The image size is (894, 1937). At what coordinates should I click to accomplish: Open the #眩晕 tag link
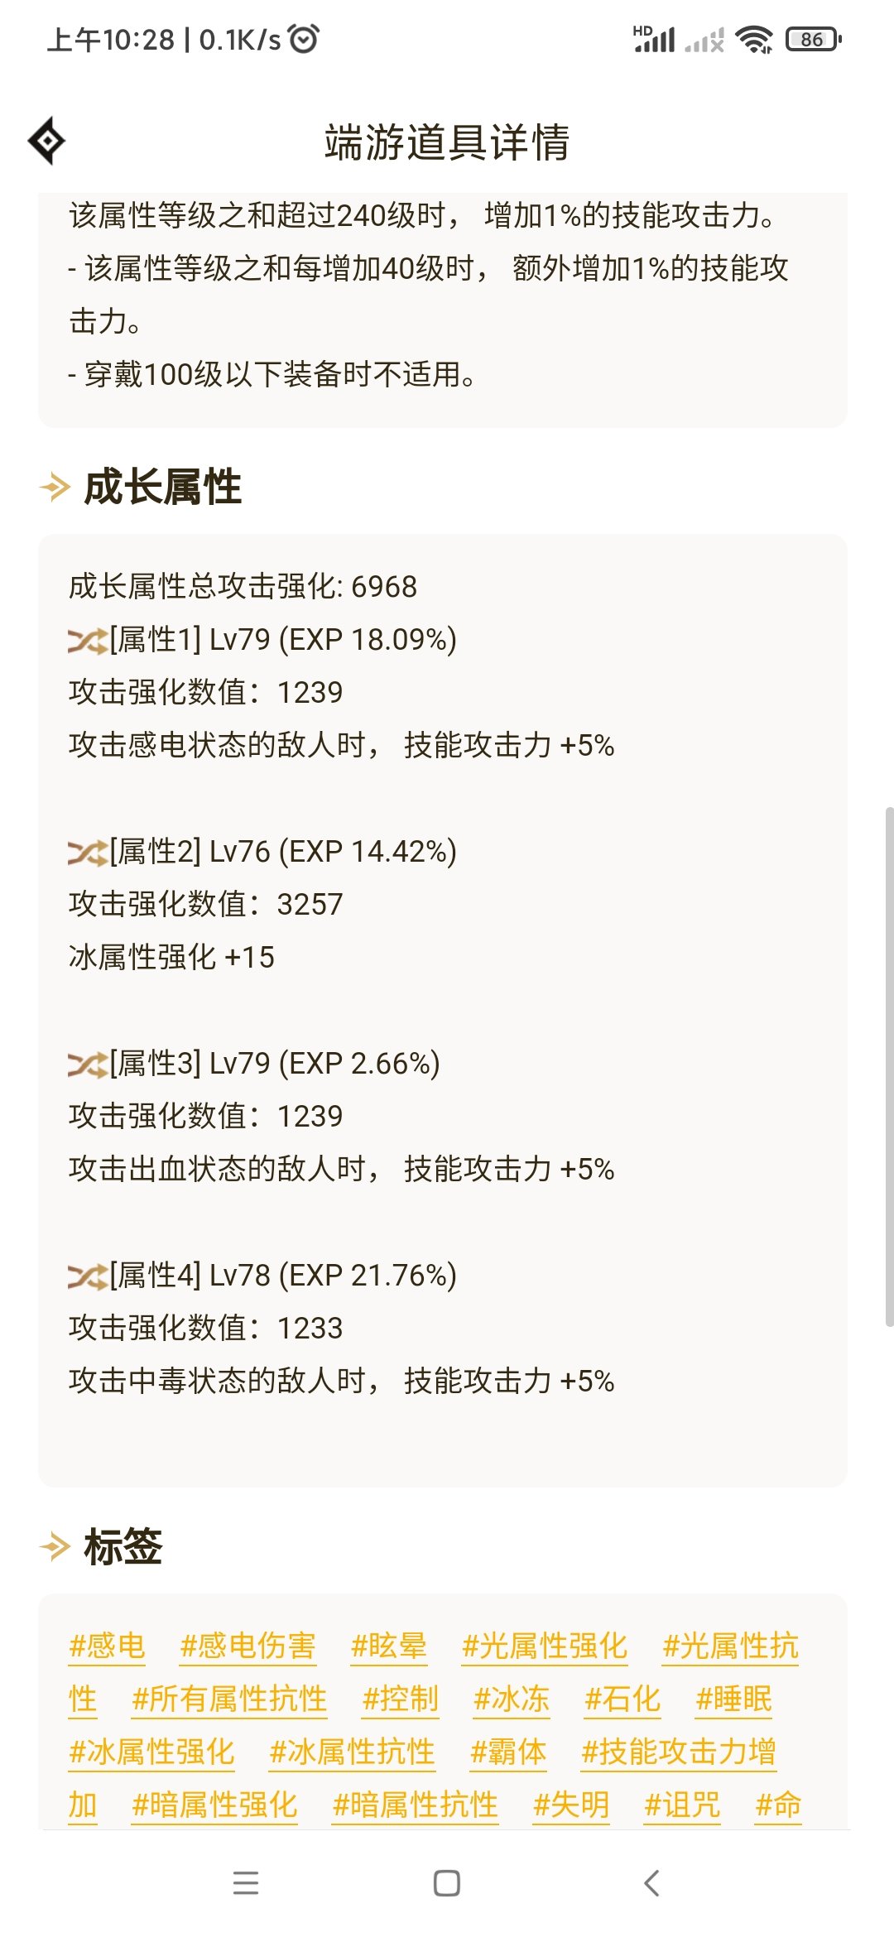pos(389,1647)
